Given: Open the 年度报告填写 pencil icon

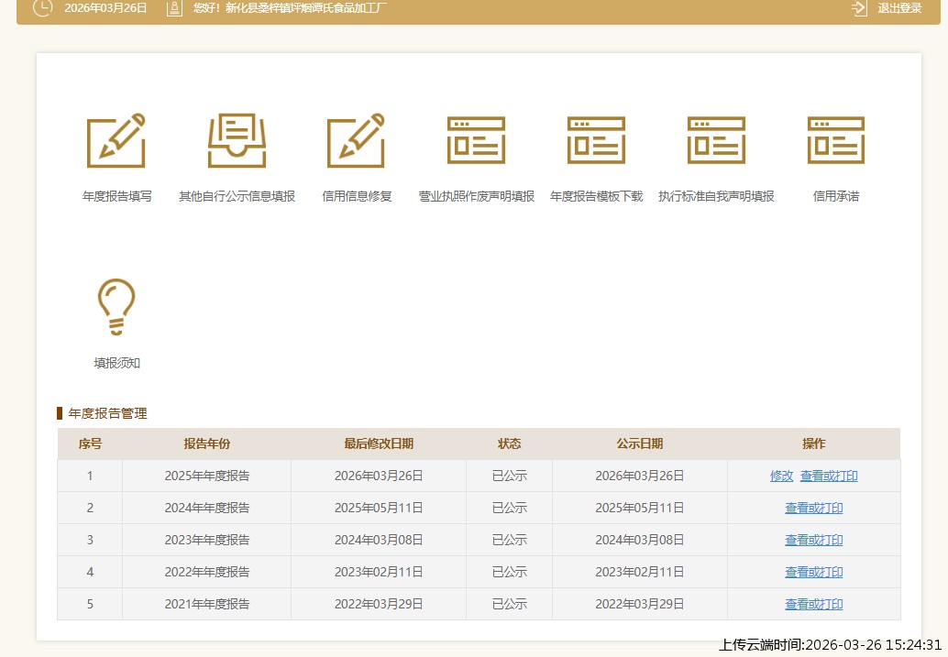Looking at the screenshot, I should pos(116,141).
